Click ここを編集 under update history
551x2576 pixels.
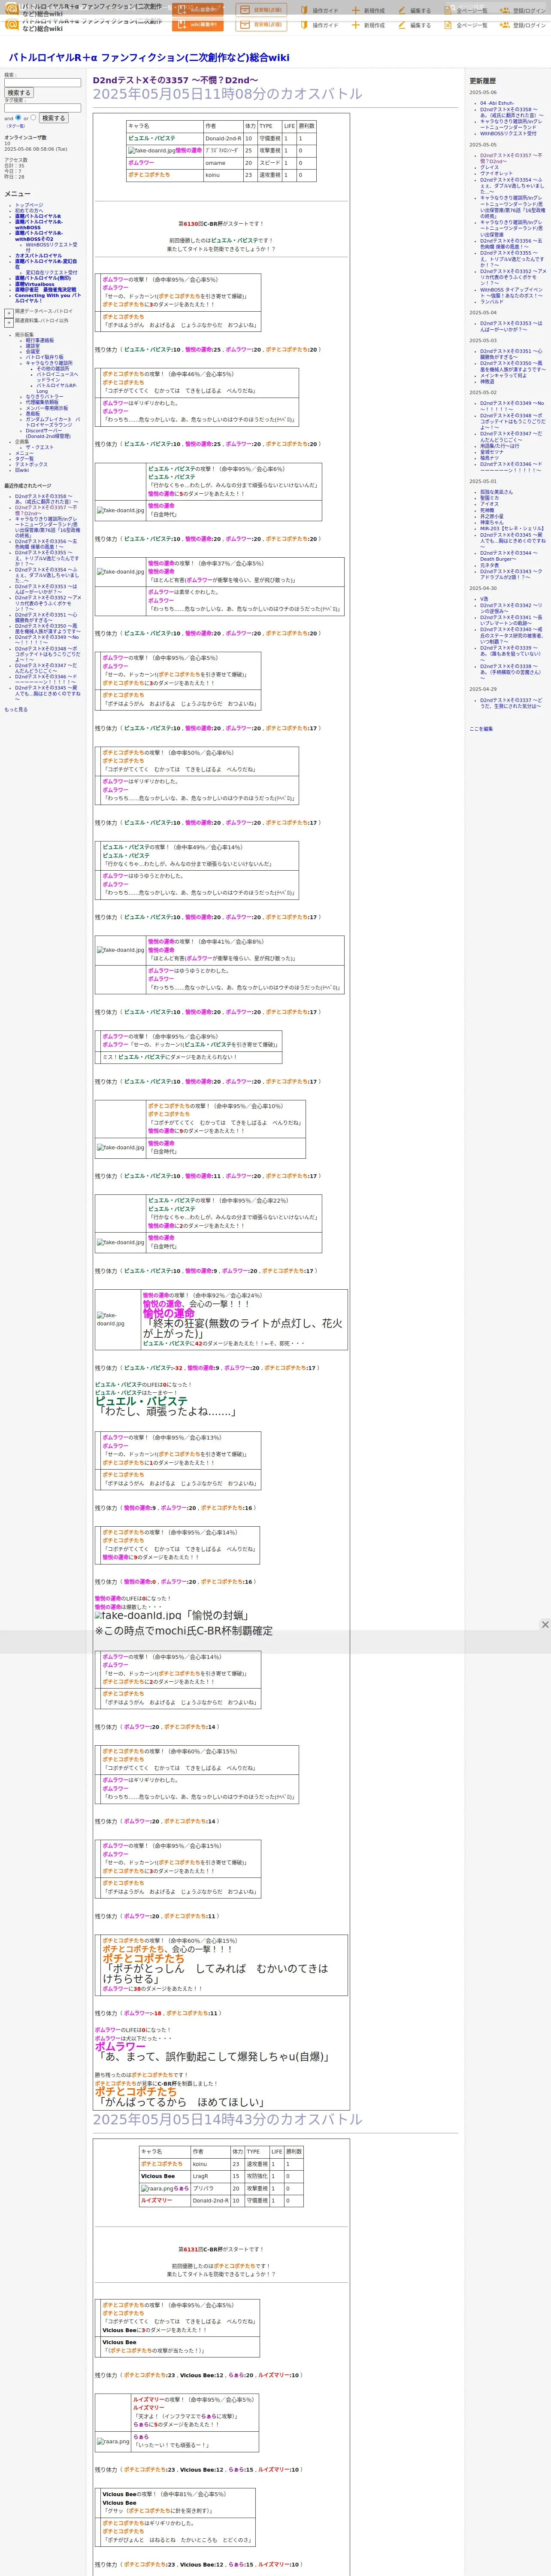[x=481, y=729]
